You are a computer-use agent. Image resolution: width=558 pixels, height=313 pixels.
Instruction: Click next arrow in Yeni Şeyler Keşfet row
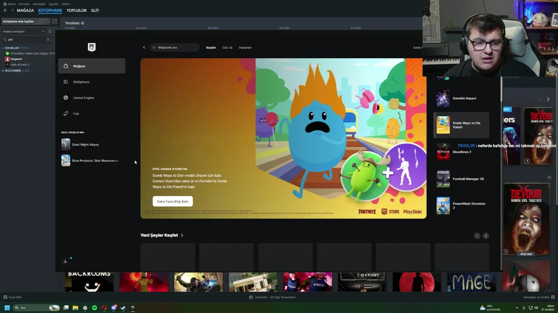point(486,236)
